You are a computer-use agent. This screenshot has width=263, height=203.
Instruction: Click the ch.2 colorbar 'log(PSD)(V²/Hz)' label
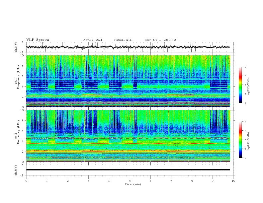[x=248, y=141]
